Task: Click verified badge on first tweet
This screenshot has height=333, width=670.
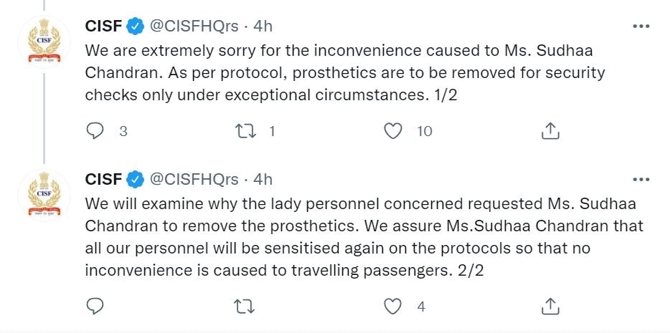Action: point(135,26)
